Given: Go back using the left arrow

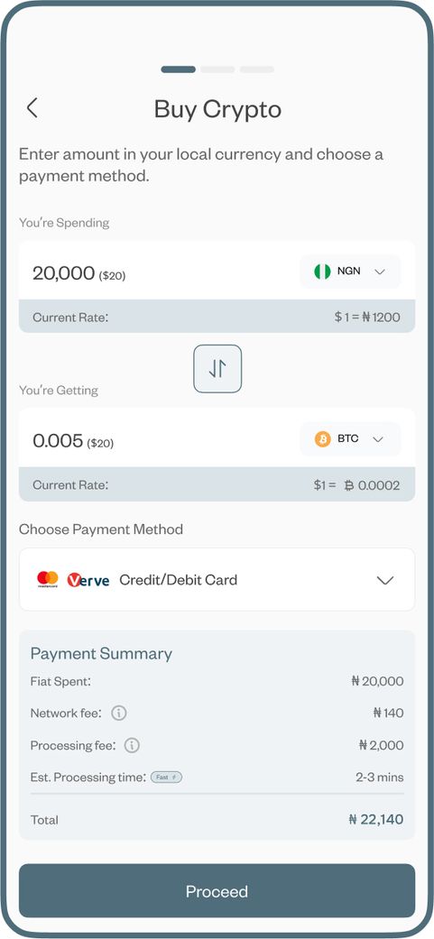Looking at the screenshot, I should pos(32,108).
